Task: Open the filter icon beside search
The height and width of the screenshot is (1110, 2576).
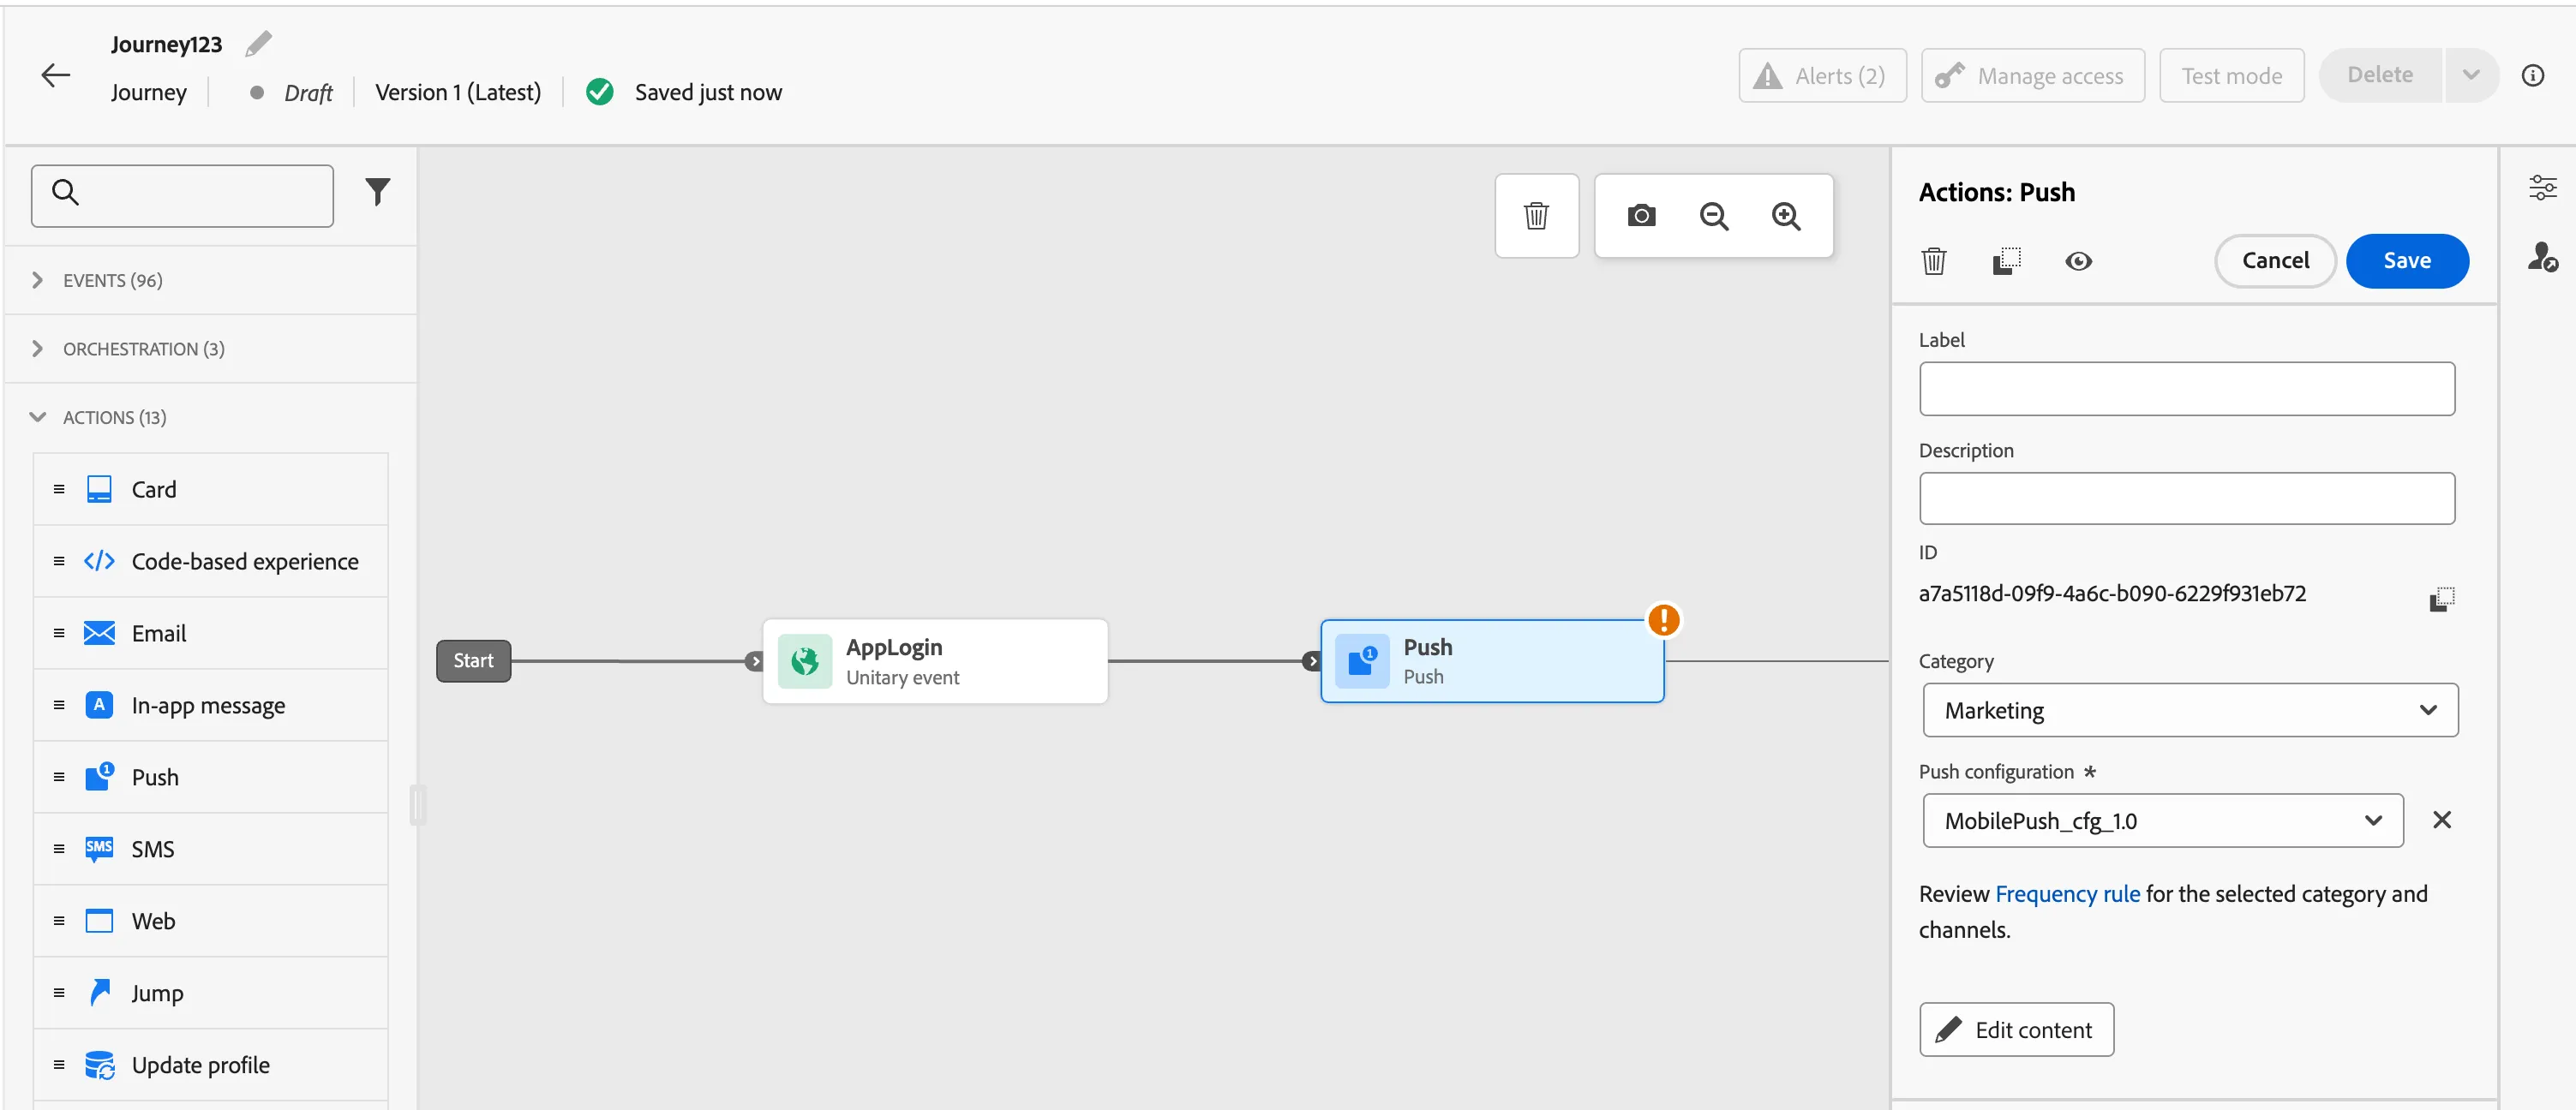Action: coord(377,191)
